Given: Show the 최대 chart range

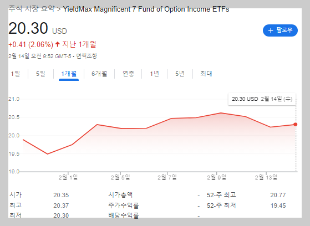Looking at the screenshot, I should click(x=206, y=74).
